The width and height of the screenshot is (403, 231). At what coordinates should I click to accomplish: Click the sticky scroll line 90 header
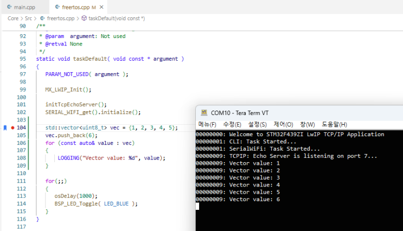(202, 26)
